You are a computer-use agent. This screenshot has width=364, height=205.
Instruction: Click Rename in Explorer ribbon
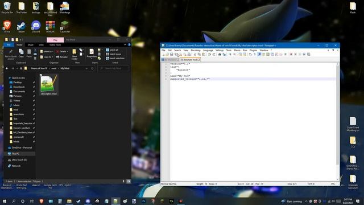[x=62, y=57]
